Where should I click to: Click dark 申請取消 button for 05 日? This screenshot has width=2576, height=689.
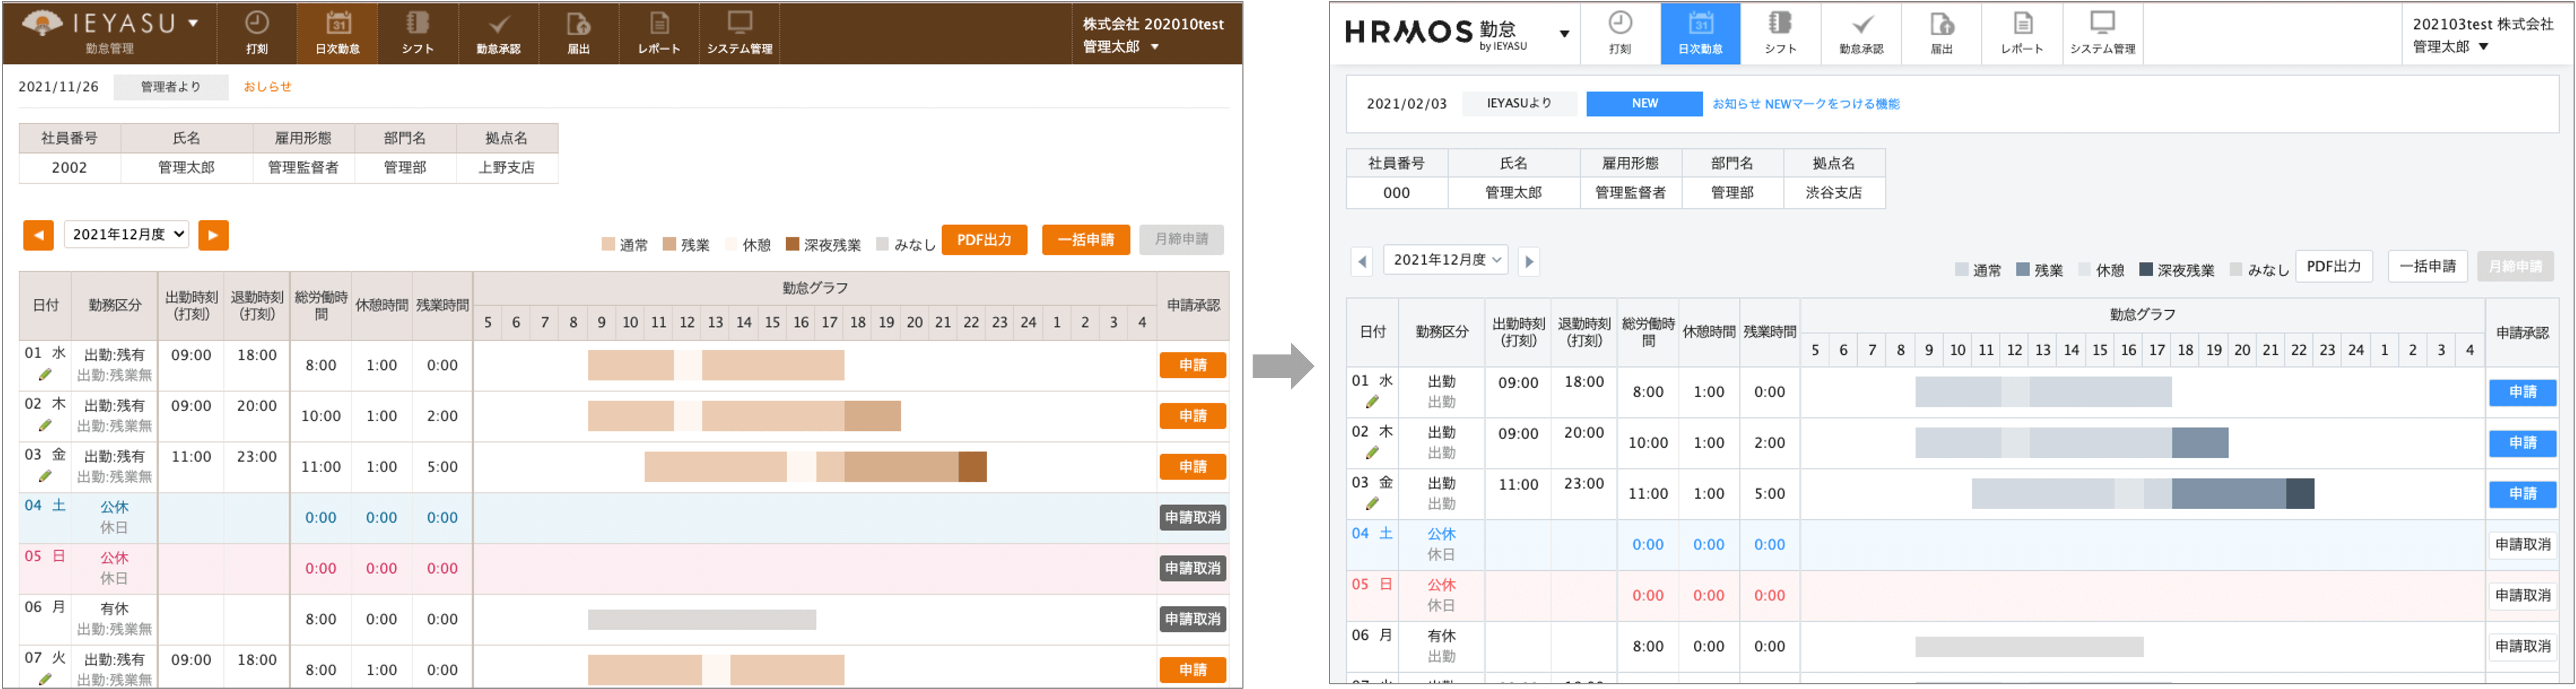click(1193, 568)
